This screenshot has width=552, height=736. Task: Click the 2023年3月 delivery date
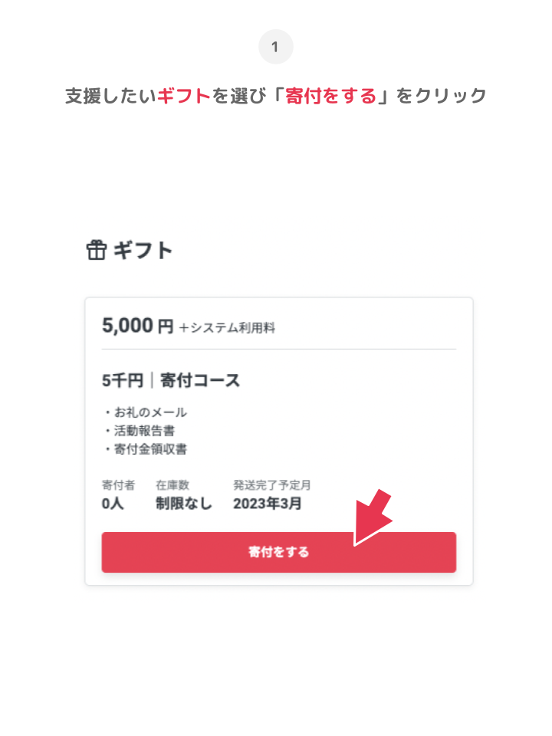click(268, 504)
